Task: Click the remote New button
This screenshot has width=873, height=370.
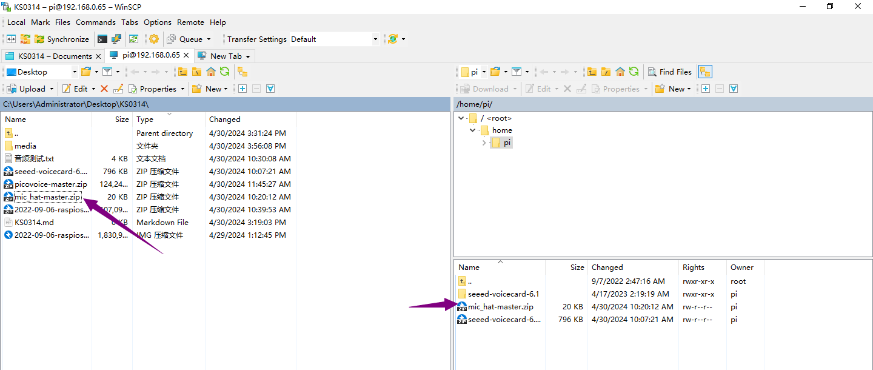Action: [671, 89]
